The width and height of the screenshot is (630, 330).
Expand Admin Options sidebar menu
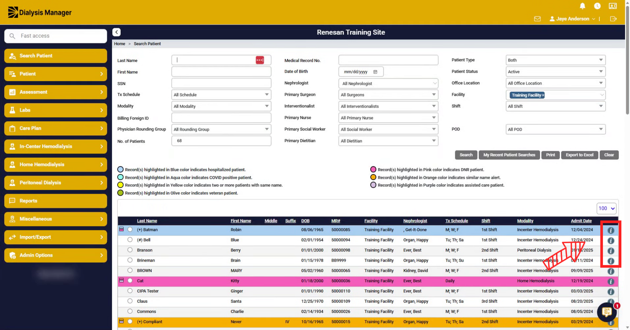56,255
